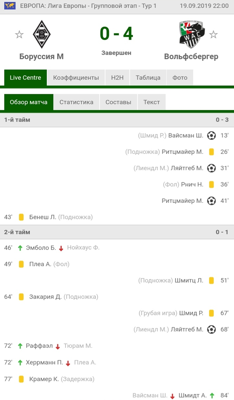Click Закария Д. yellow card icon
234x400 pixels.
pos(21,297)
